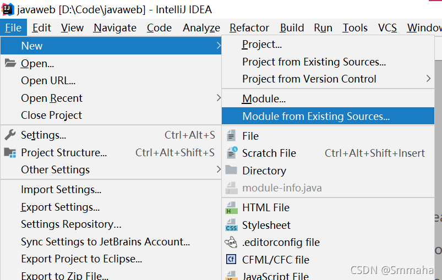Choose Export Project to Eclipse...

click(x=111, y=259)
